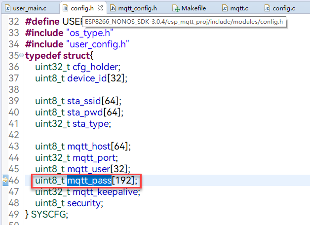Click the cfg_holder field name
This screenshot has width=310, height=225.
click(x=95, y=67)
